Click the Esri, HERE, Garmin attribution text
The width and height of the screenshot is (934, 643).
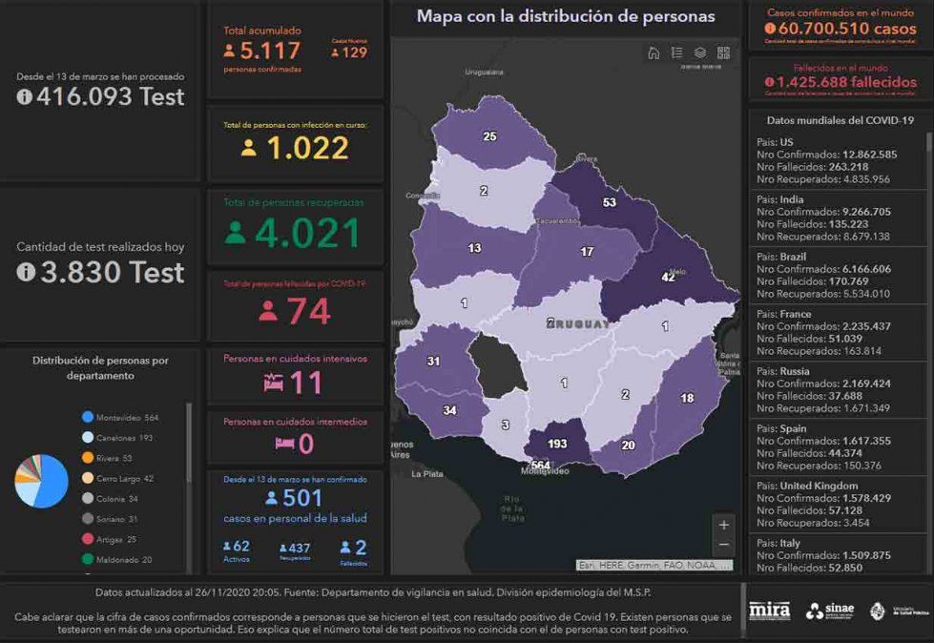pyautogui.click(x=655, y=565)
